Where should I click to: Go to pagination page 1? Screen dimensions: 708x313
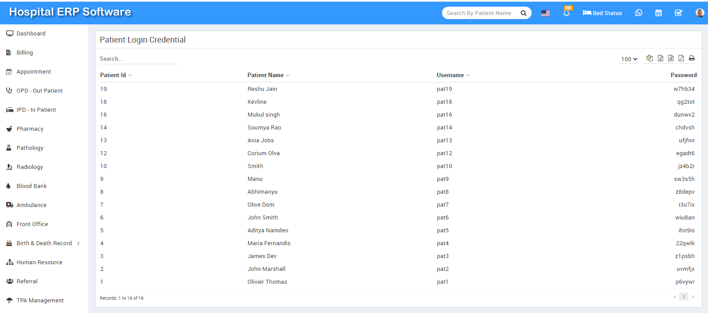(684, 297)
